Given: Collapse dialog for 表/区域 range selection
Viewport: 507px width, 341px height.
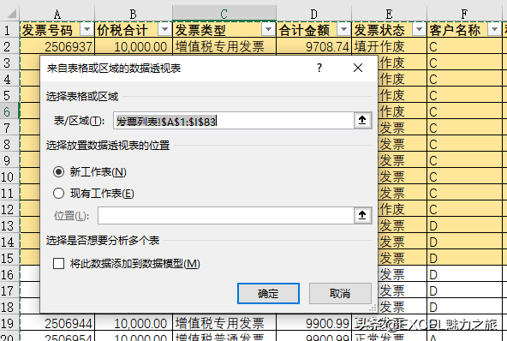Looking at the screenshot, I should pyautogui.click(x=362, y=120).
